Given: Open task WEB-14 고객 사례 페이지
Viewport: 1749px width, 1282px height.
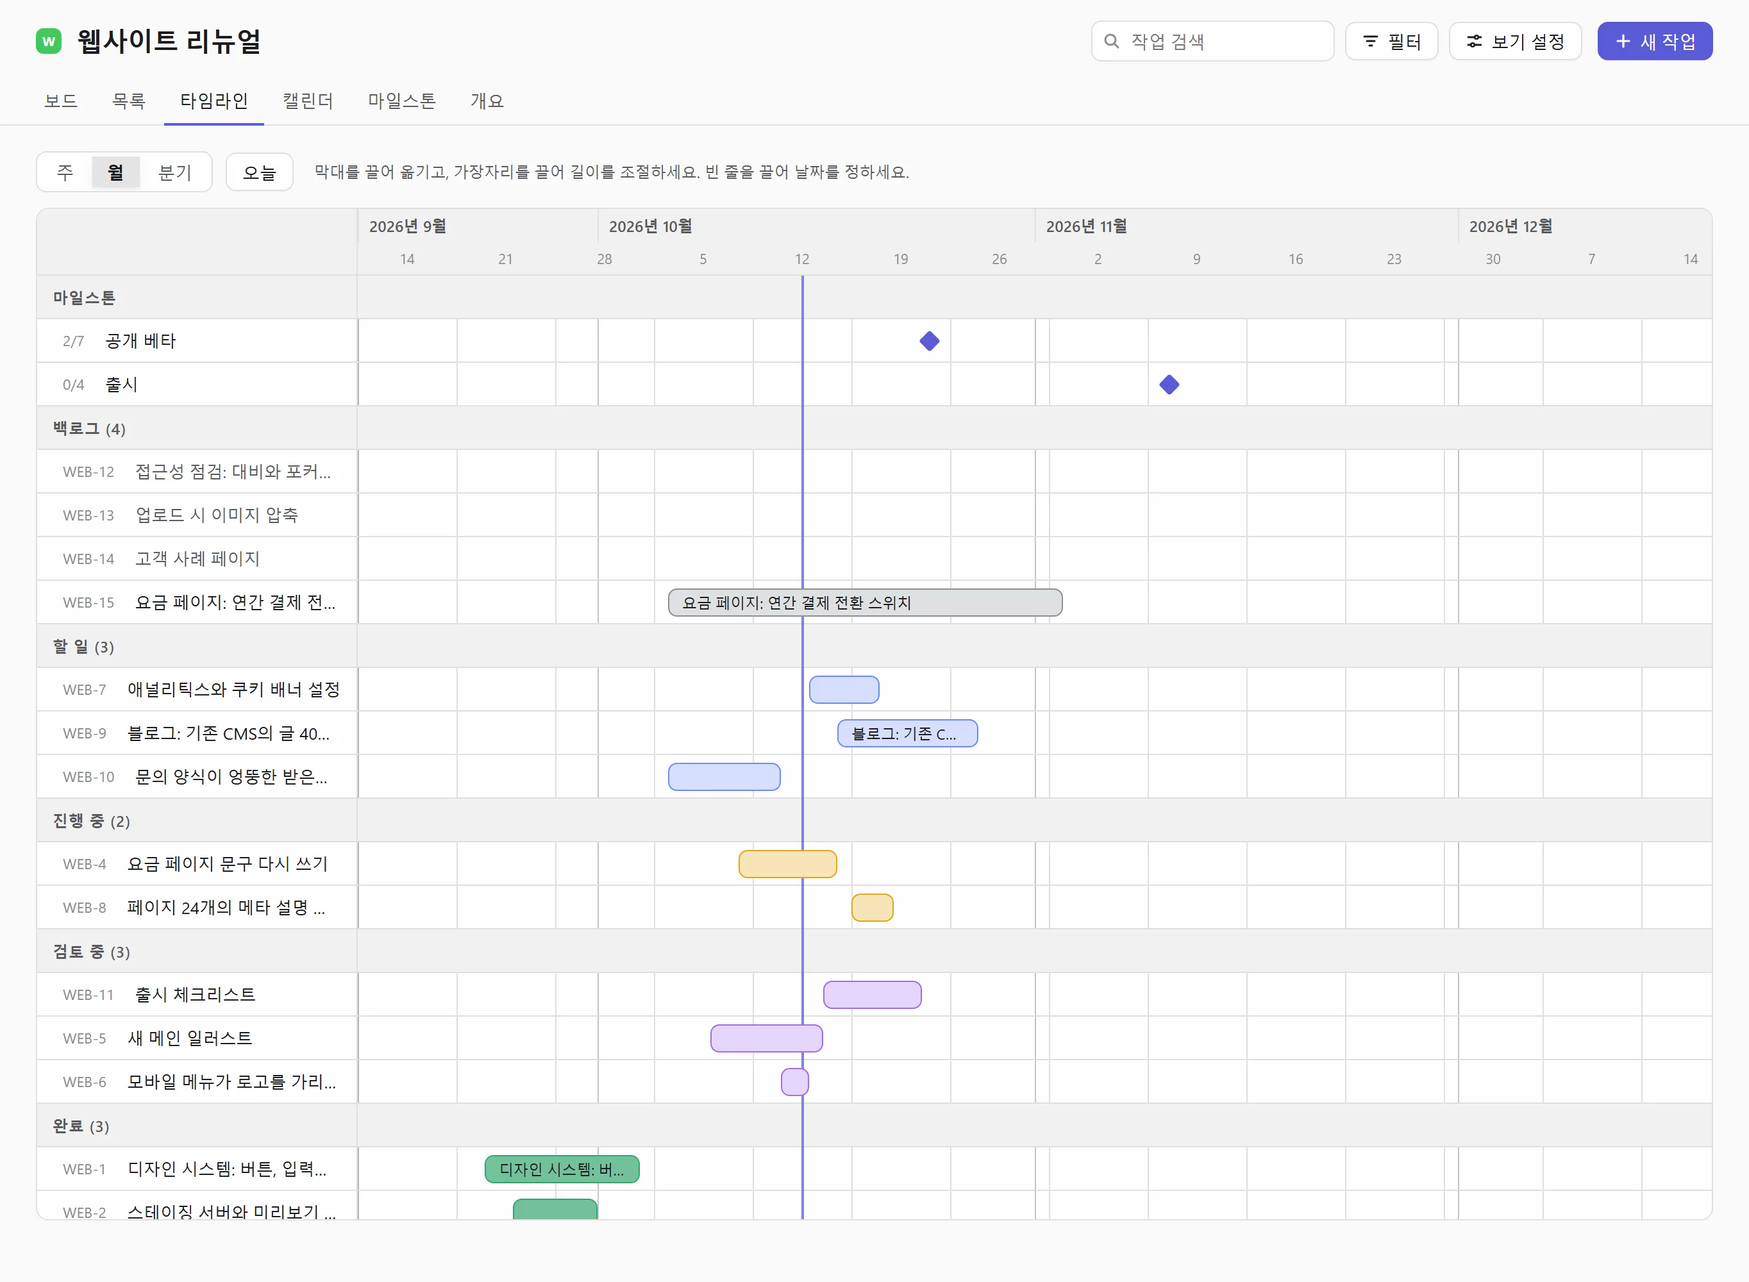Looking at the screenshot, I should tap(197, 558).
